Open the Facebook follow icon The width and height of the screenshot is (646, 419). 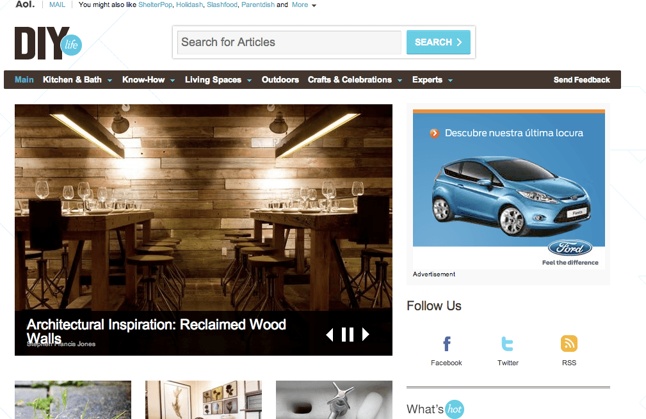(446, 344)
